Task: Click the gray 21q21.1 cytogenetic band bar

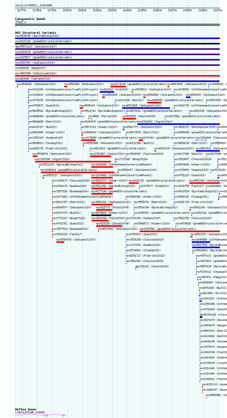Action: (117, 25)
